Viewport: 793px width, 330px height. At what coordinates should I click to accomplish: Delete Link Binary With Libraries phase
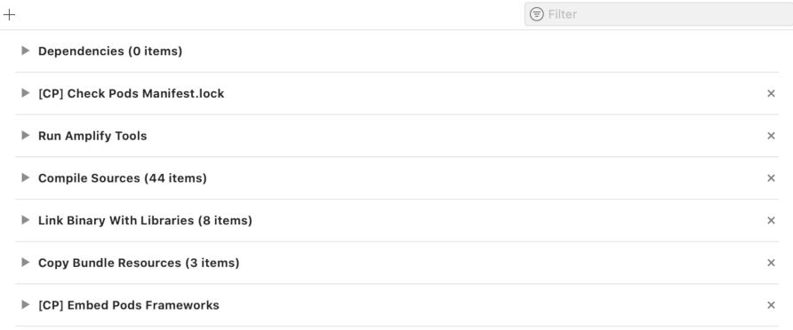771,221
